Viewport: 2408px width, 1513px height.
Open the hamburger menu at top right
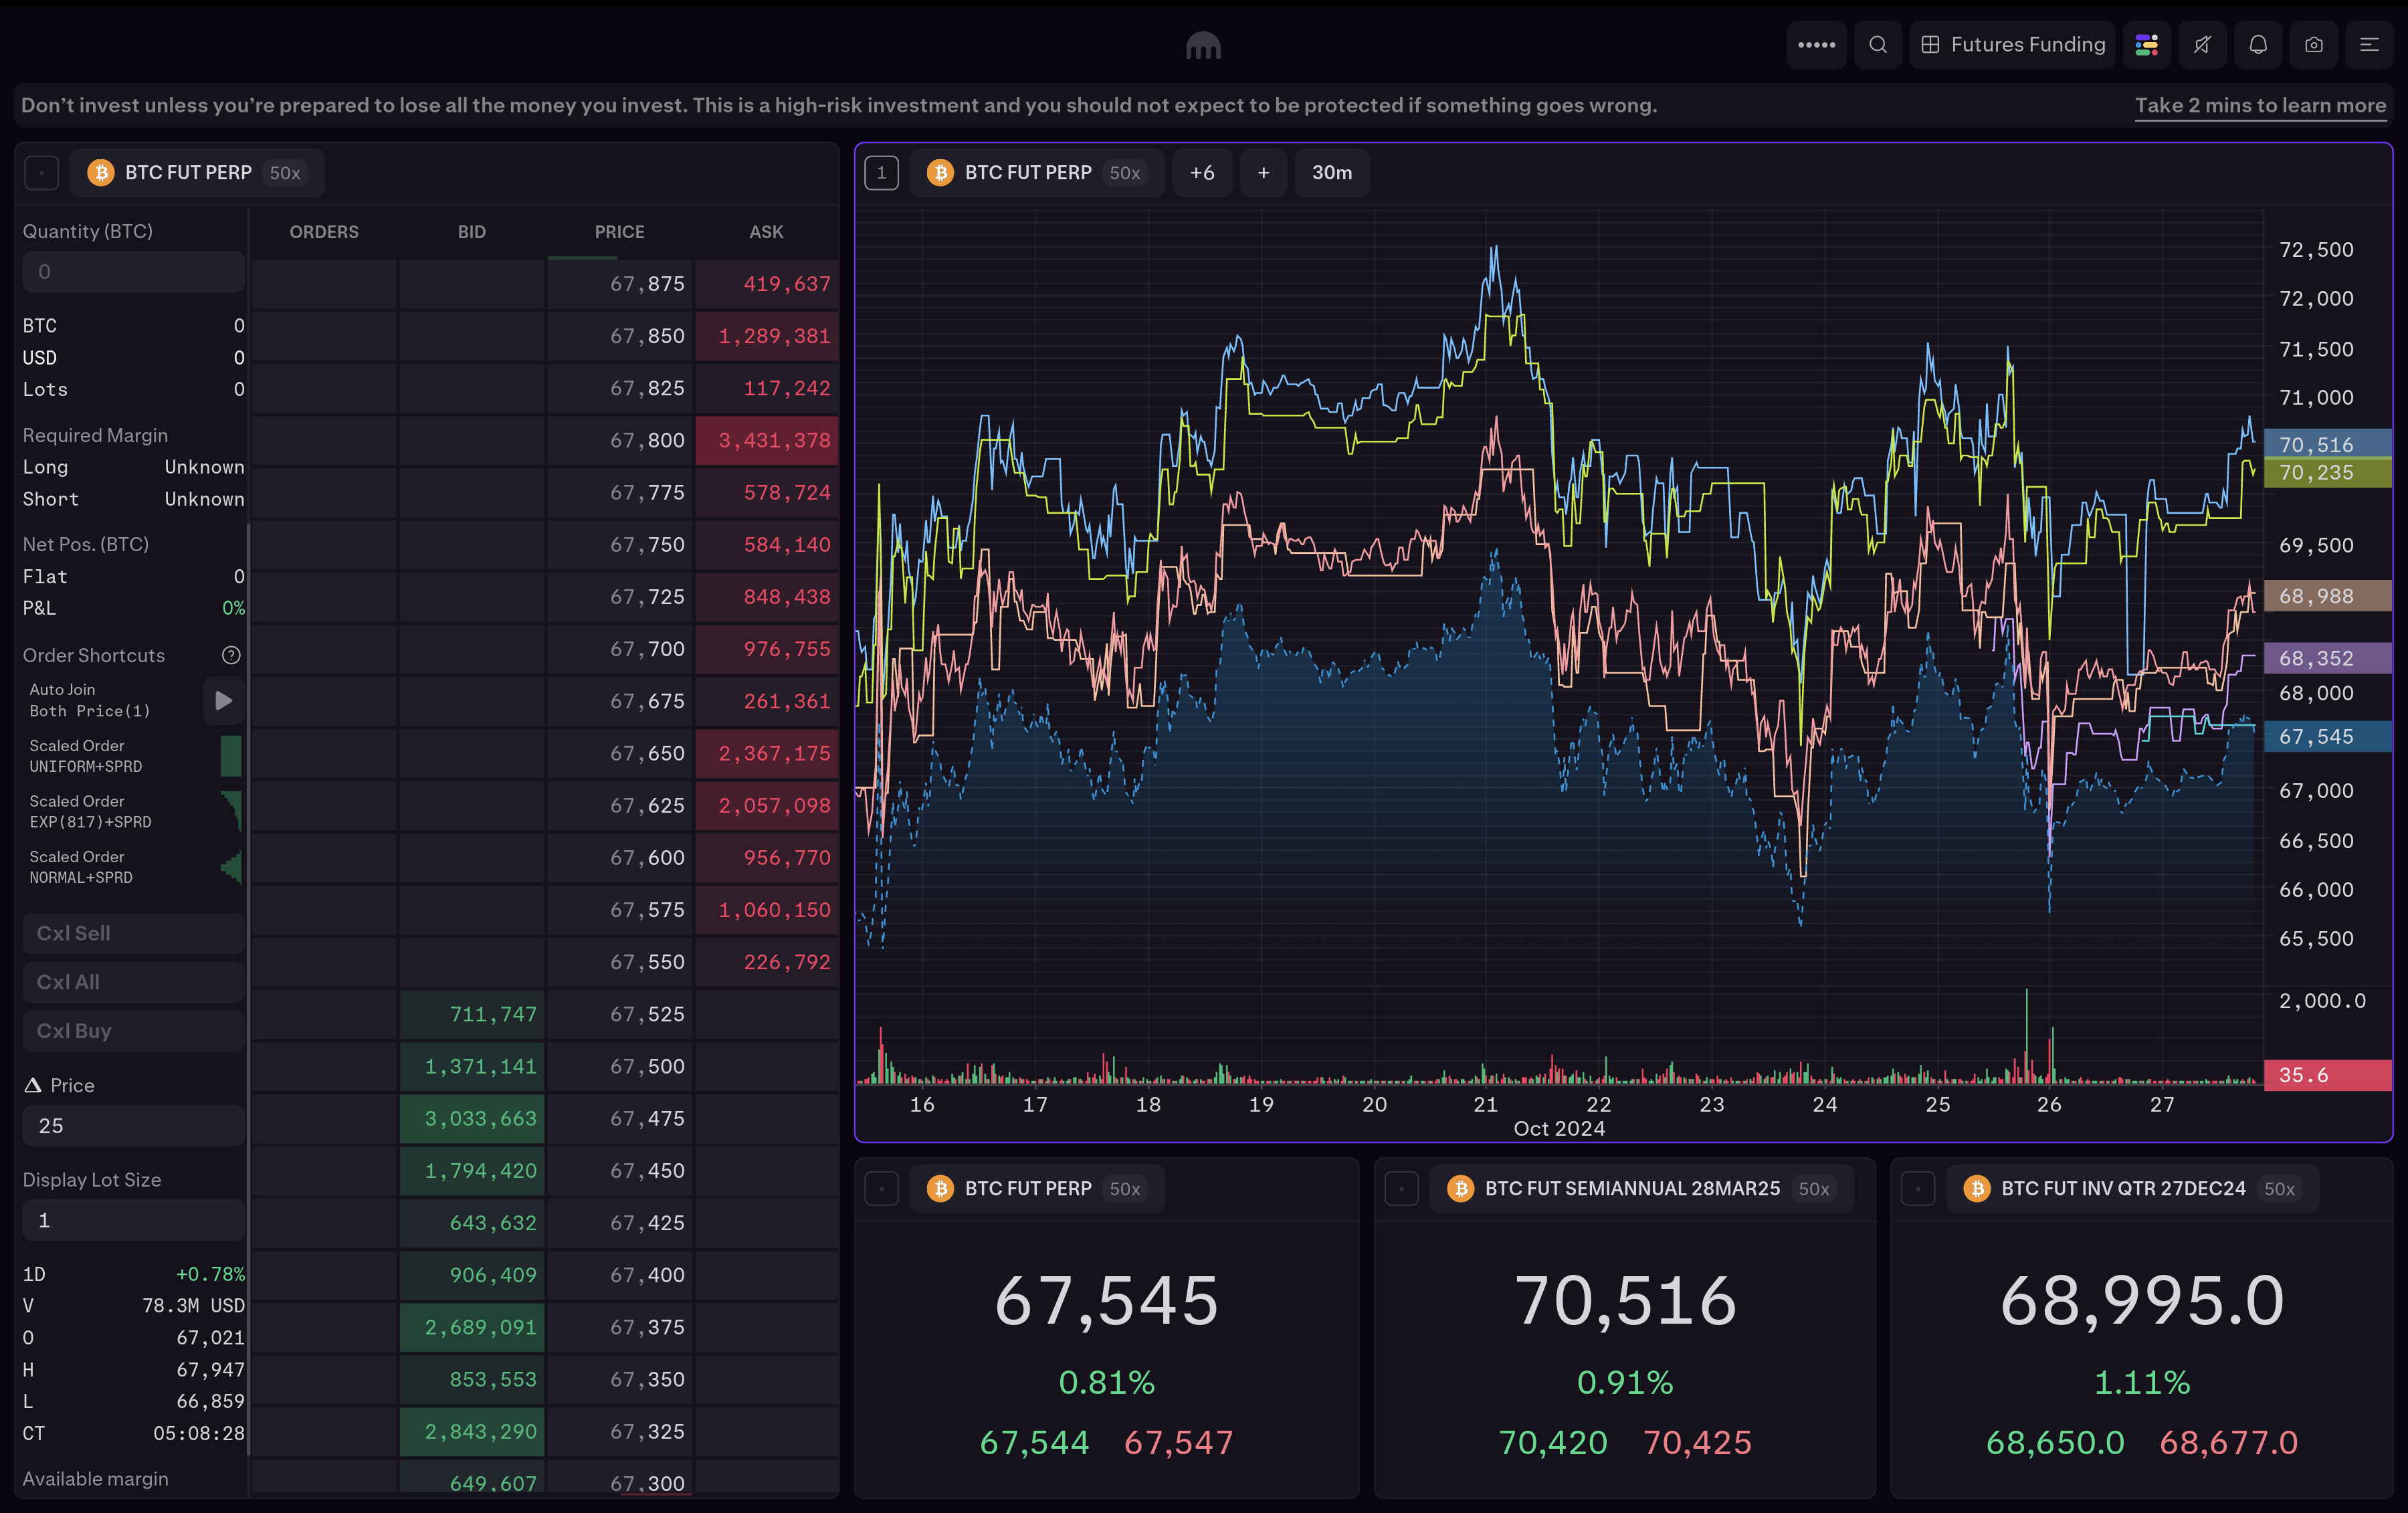tap(2369, 45)
